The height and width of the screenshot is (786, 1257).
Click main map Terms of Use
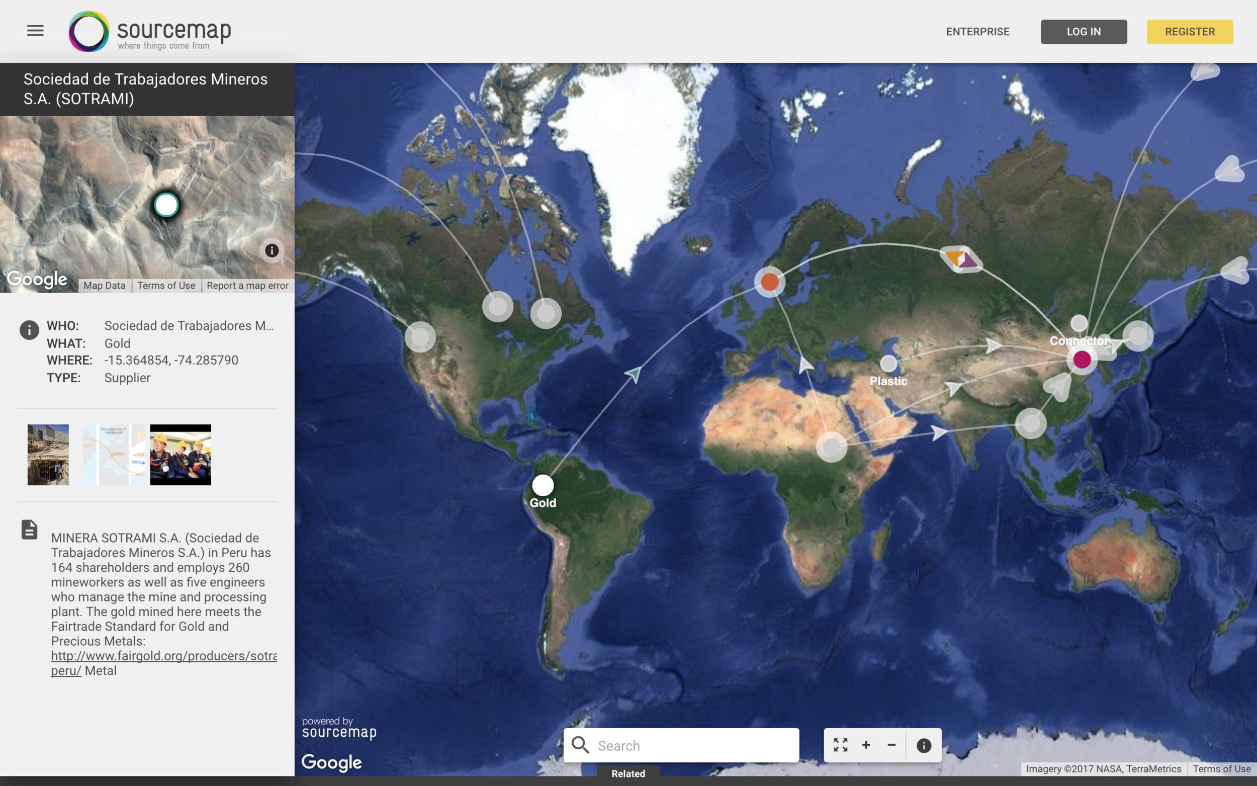[x=1222, y=769]
